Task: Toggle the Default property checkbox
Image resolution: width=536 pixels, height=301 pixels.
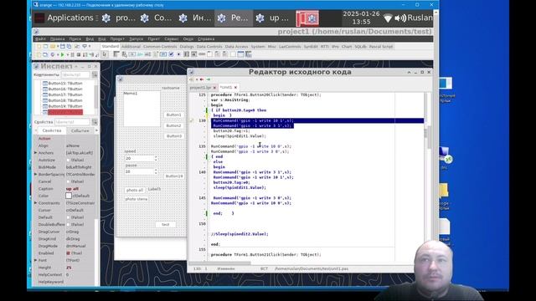Action: (68, 217)
